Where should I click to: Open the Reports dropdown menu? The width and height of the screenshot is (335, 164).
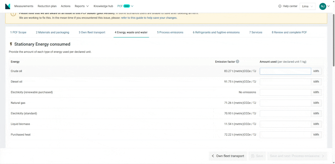point(82,6)
